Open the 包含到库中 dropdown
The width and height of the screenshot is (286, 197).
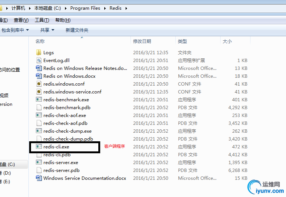click(15, 30)
